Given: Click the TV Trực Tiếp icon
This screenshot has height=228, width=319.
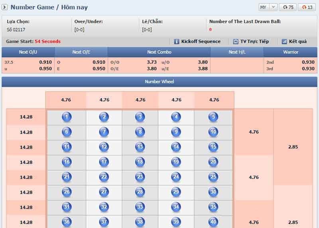Looking at the screenshot, I should pyautogui.click(x=236, y=42).
